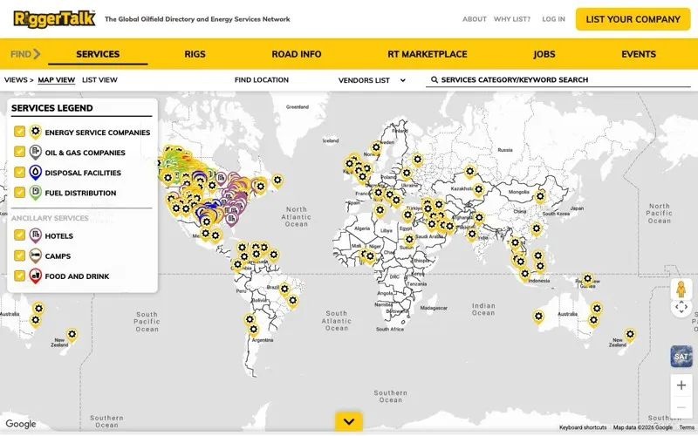Screen dimensions: 698x436
Task: Click the map camera pan control
Action: [x=681, y=307]
